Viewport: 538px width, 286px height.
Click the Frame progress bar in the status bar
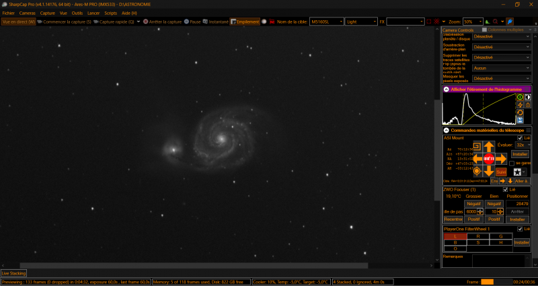tap(496, 282)
